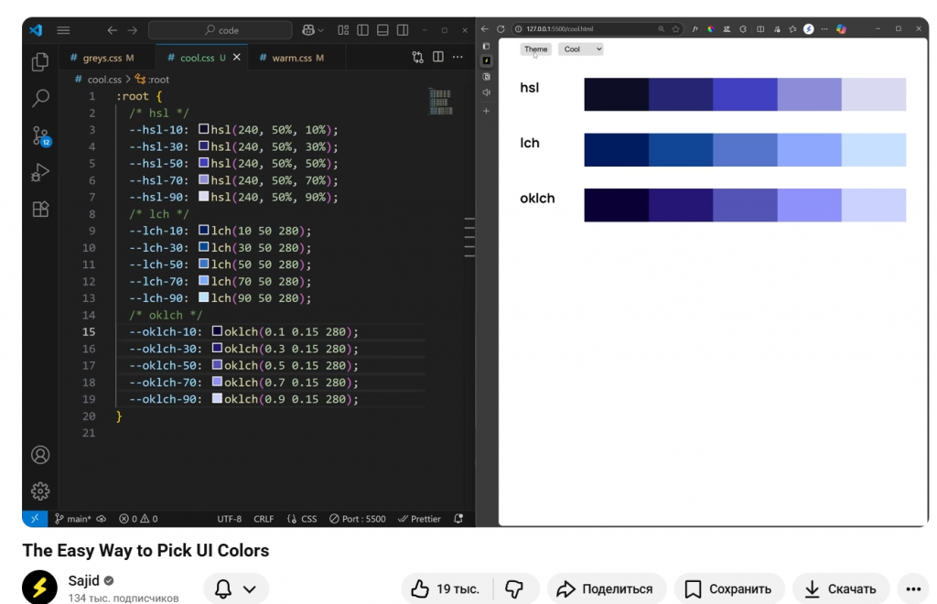The height and width of the screenshot is (604, 937).
Task: Open the Copilot chat dropdown in title bar
Action: point(321,30)
